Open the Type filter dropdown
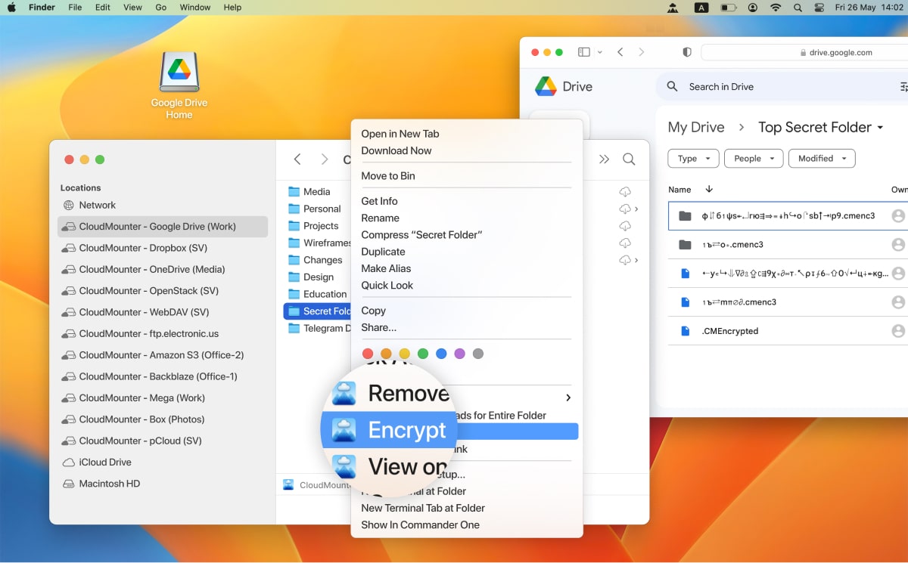This screenshot has height=563, width=908. click(692, 159)
